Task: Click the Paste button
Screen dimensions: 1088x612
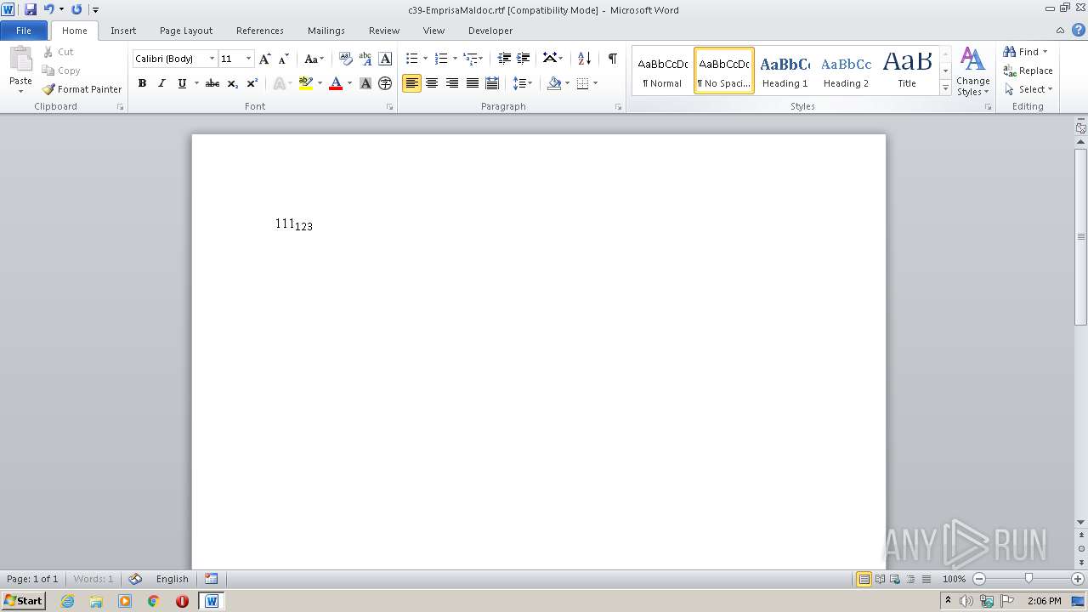Action: coord(20,70)
